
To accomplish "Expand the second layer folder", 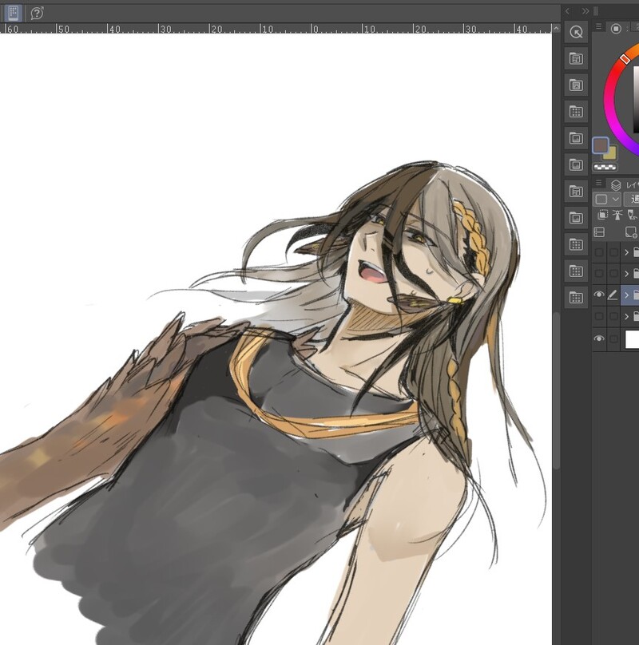I will click(x=627, y=274).
